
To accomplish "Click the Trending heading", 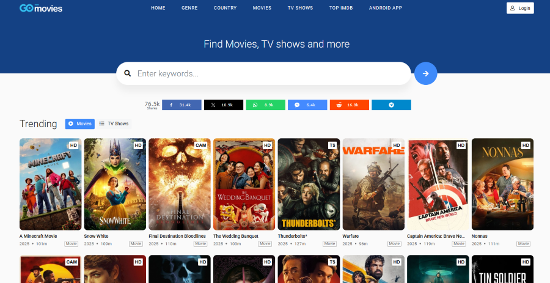I will 38,124.
